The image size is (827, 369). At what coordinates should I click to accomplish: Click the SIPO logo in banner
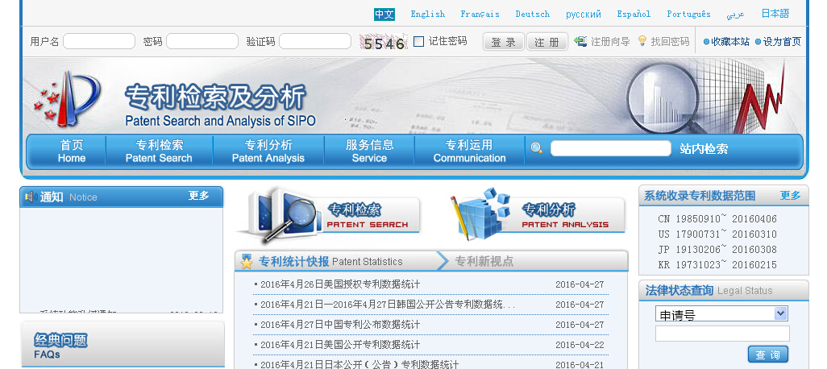tap(68, 97)
